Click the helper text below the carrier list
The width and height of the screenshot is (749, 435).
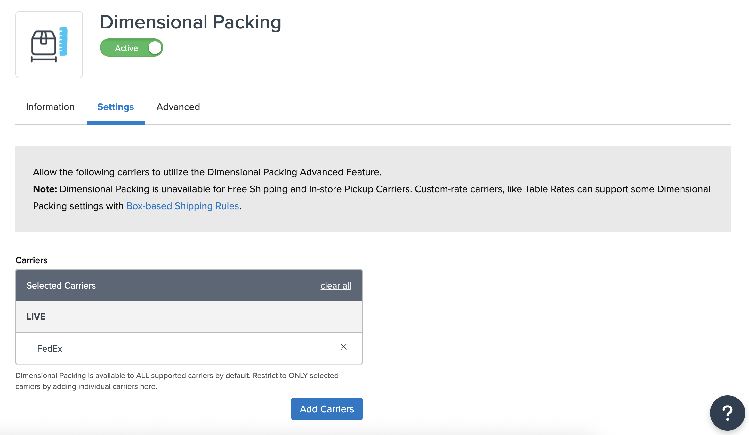point(177,381)
